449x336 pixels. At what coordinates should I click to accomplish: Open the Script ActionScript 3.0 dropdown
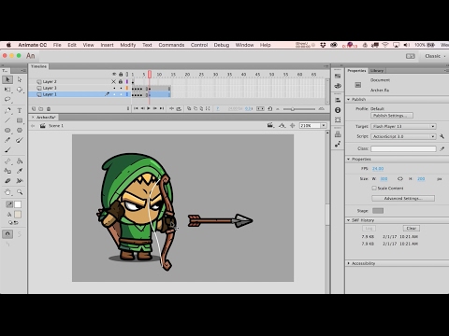(403, 136)
